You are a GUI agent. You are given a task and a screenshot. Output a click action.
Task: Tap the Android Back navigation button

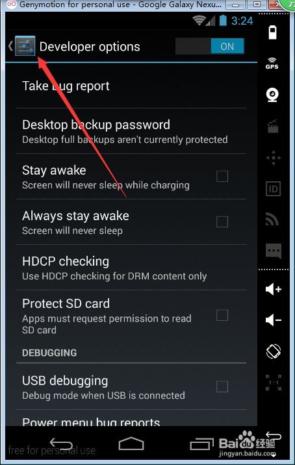(x=61, y=444)
